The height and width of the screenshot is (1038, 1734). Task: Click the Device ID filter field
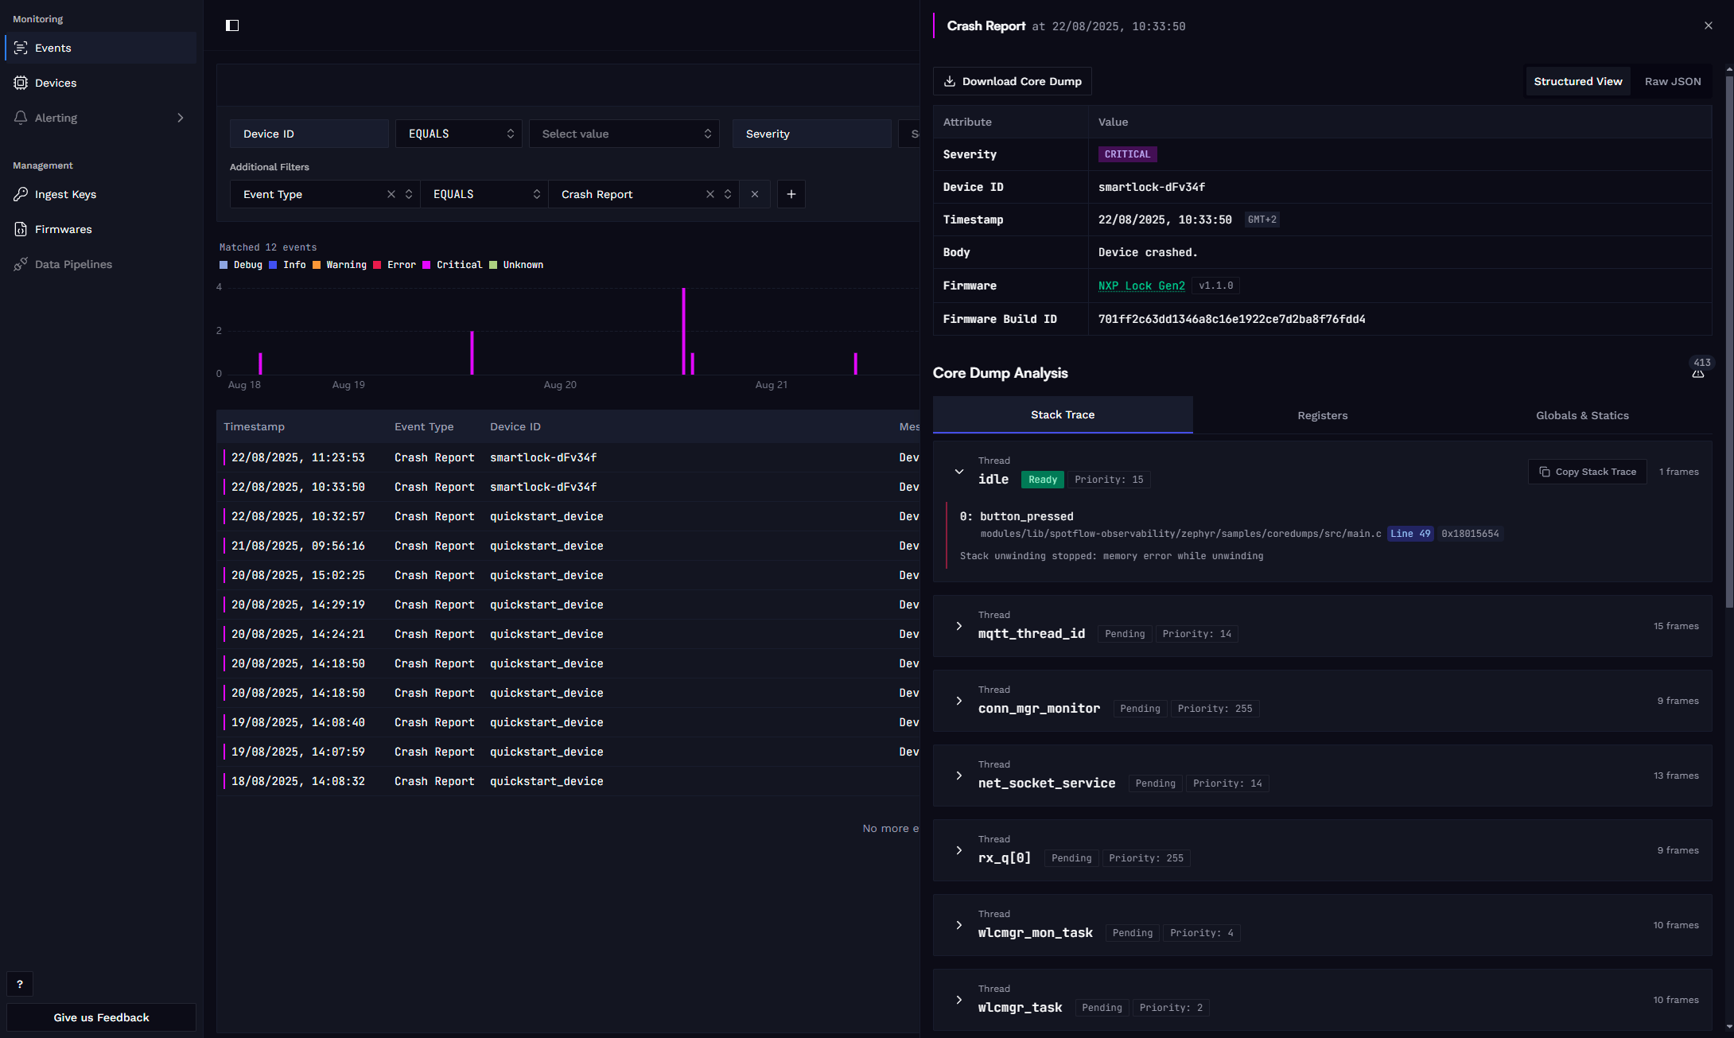[309, 134]
